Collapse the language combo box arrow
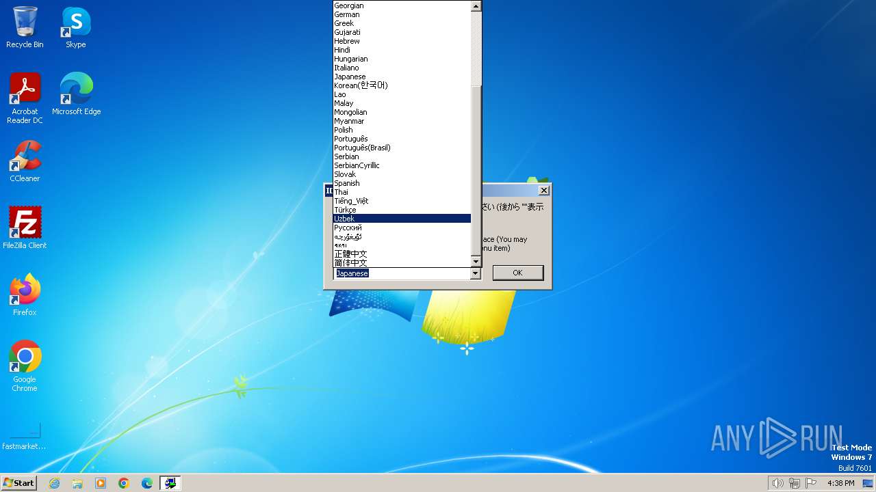The image size is (876, 492). (x=476, y=273)
